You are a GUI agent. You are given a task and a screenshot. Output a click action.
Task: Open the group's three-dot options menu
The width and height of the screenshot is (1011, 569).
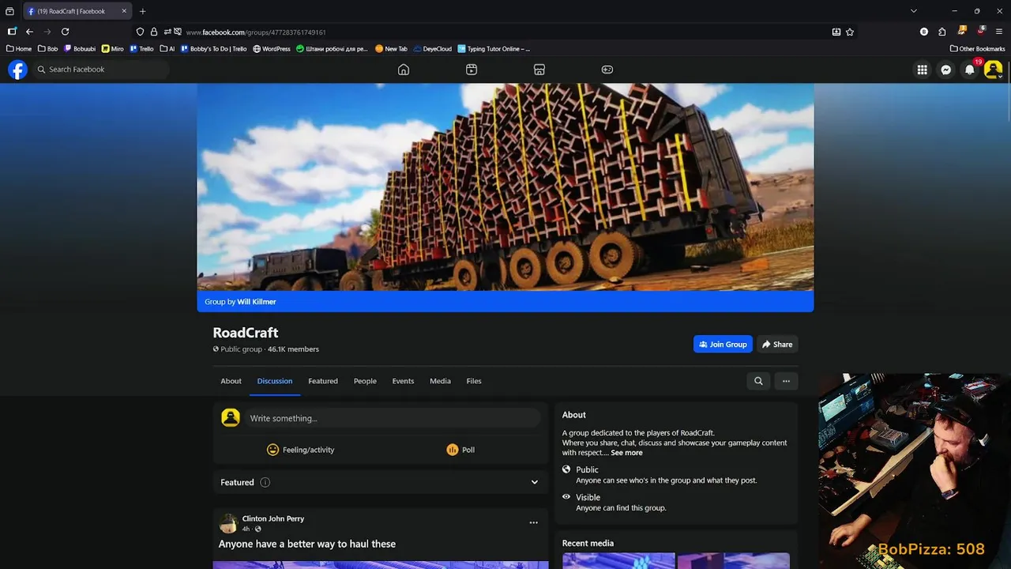point(786,381)
